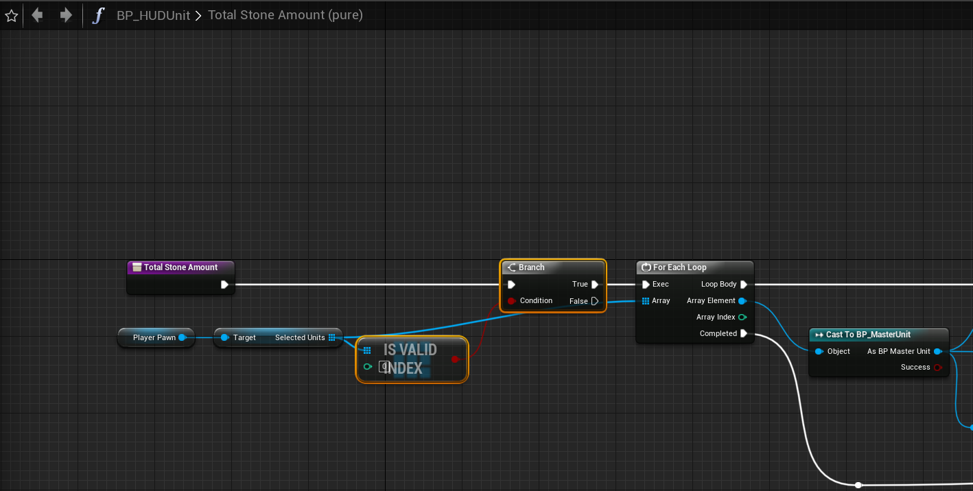Click the Cast Success output pin
This screenshot has height=491, width=973.
click(938, 368)
